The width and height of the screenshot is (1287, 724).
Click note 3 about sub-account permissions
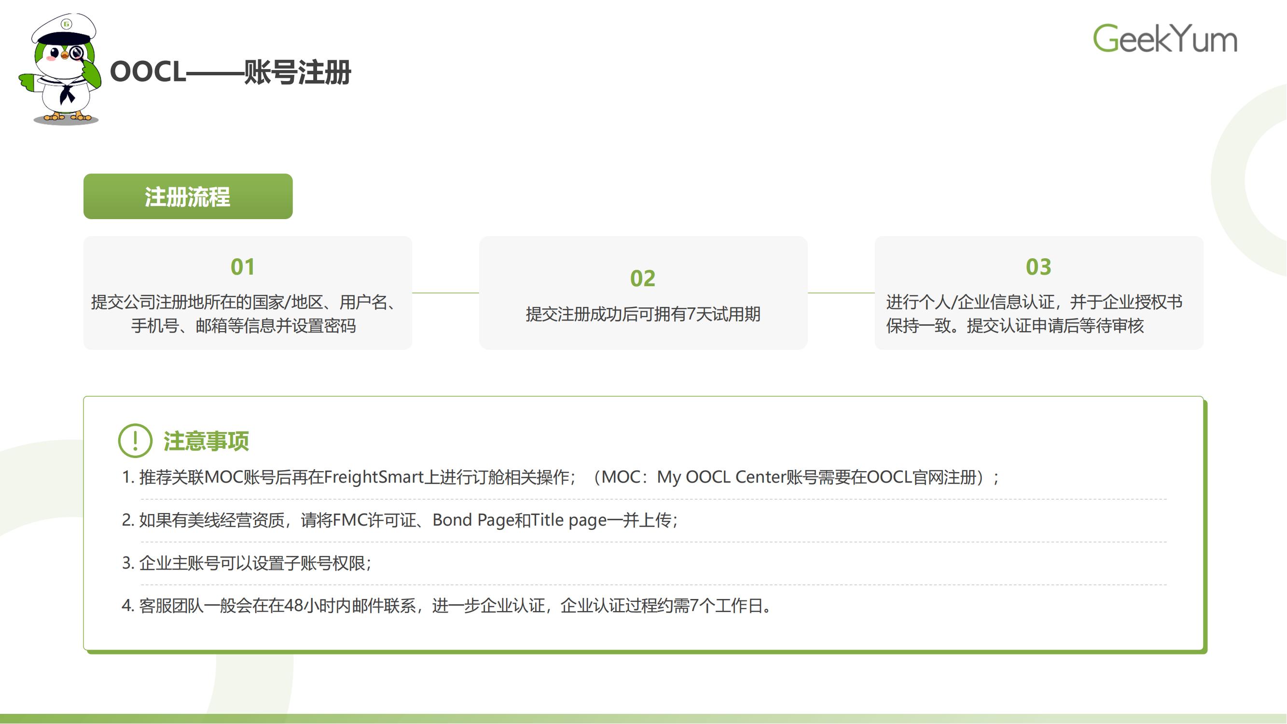(247, 563)
